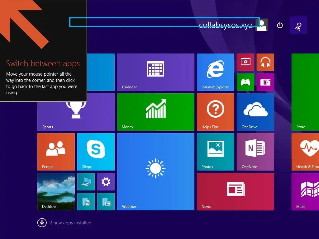Open the Documents folder small tile
Screen dimensions: 319x239
click(86, 202)
